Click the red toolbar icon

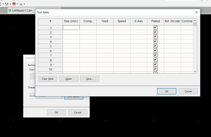coord(14,4)
